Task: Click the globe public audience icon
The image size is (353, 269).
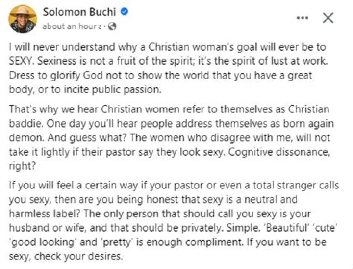Action: tap(112, 27)
